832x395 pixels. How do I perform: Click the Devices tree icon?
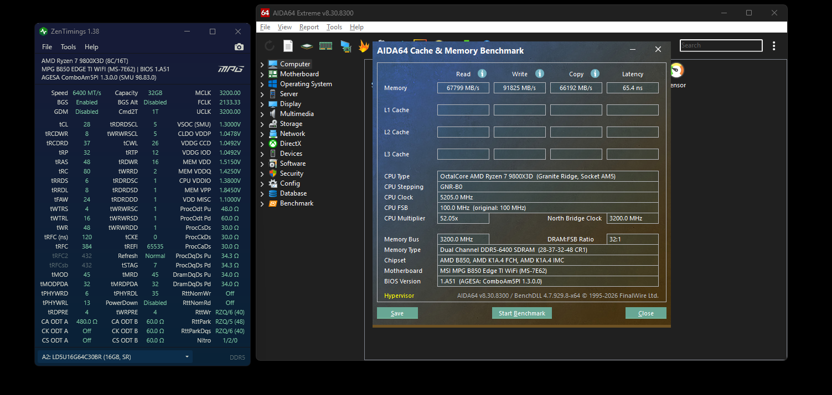273,154
